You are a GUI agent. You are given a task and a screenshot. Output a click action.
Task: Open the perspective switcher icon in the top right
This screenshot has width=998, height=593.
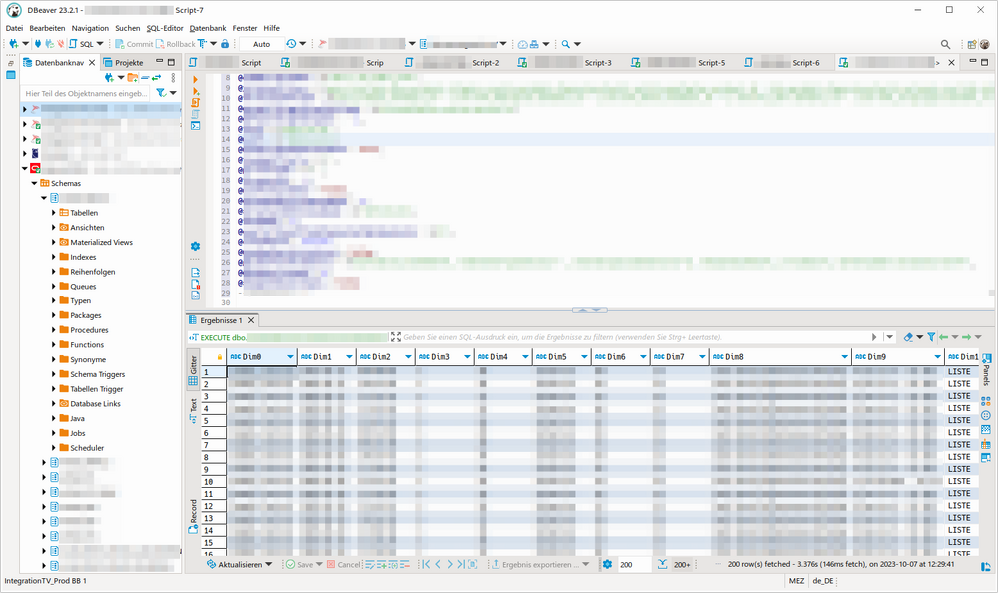[972, 44]
